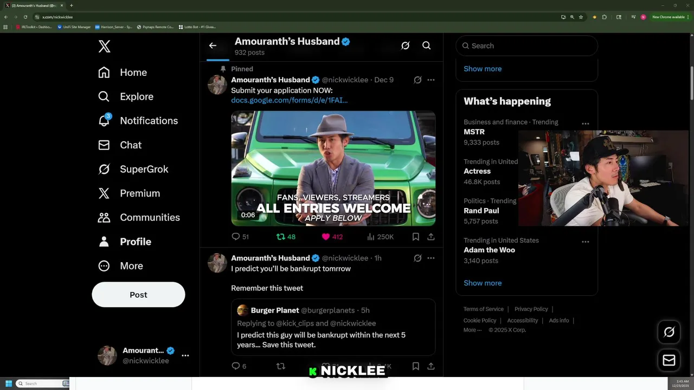
Task: Open the account switcher three-dots menu
Action: coord(185,355)
